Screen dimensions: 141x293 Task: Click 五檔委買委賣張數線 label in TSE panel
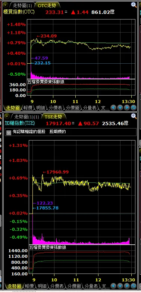click(x=48, y=247)
